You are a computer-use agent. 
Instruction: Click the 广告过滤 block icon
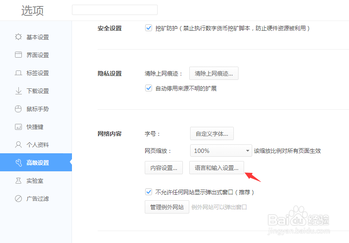tap(18, 199)
